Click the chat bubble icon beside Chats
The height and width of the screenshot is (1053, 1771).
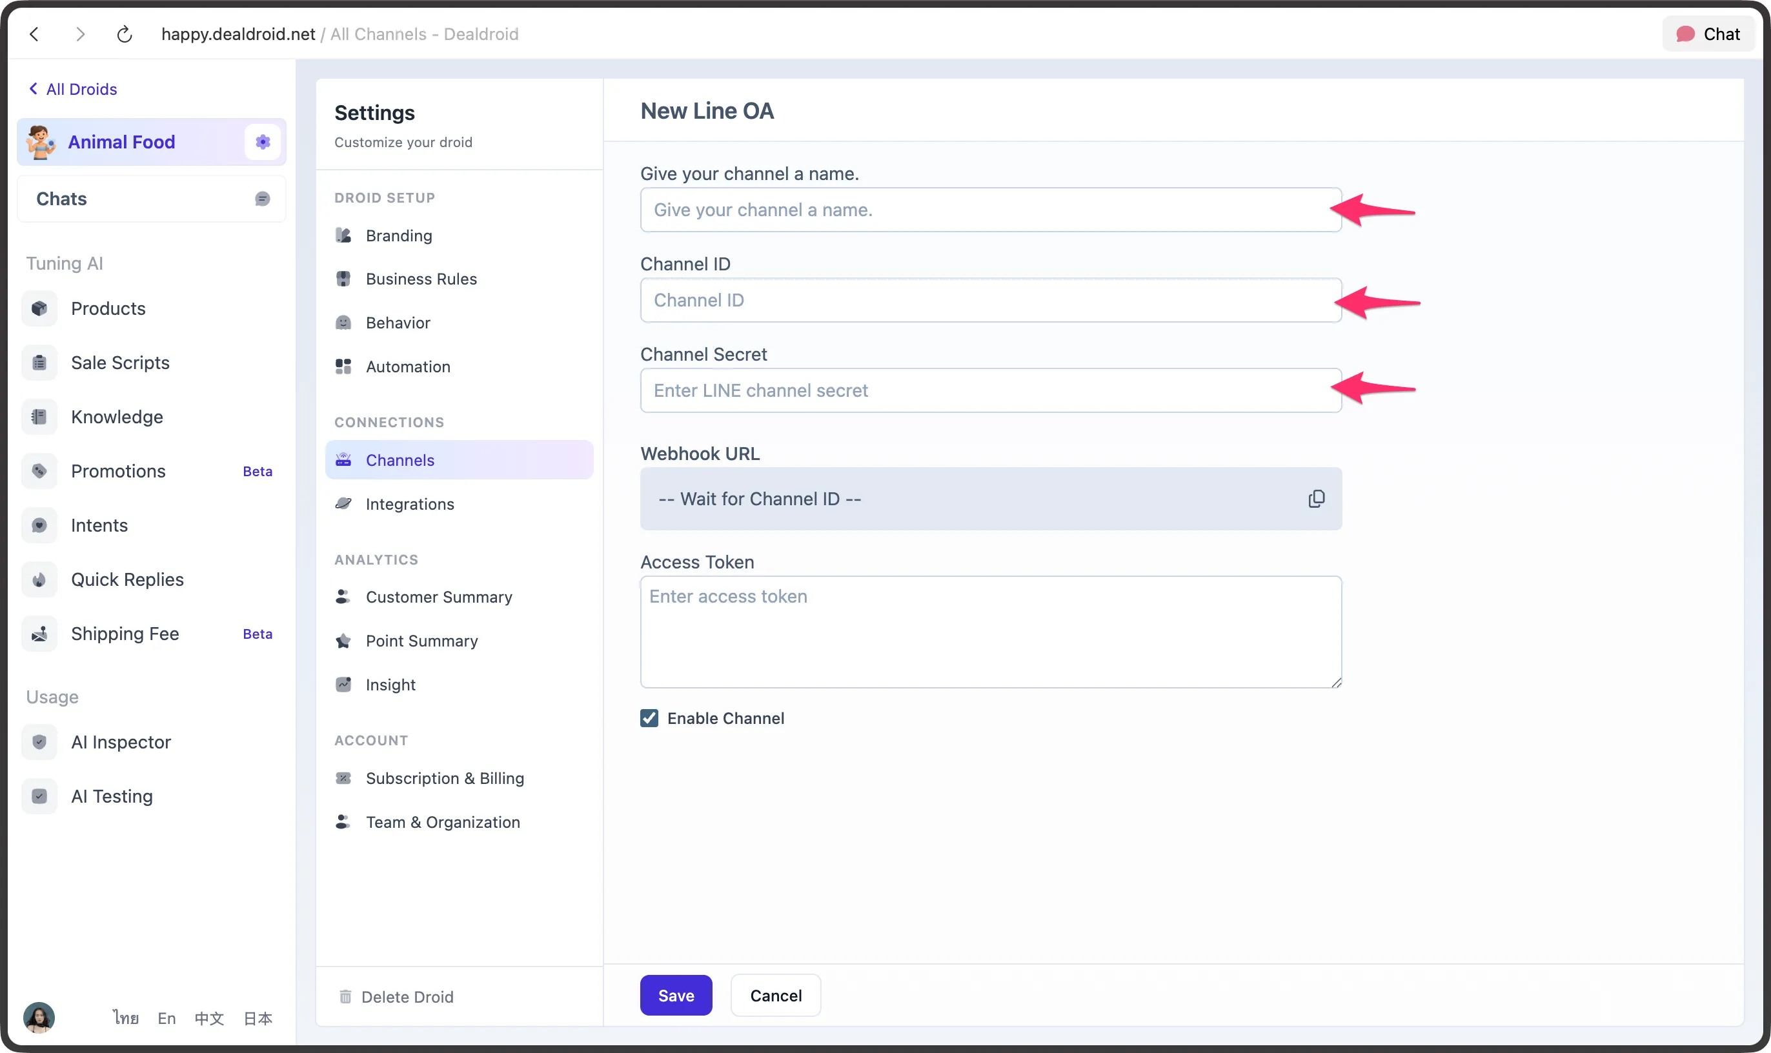pyautogui.click(x=262, y=199)
